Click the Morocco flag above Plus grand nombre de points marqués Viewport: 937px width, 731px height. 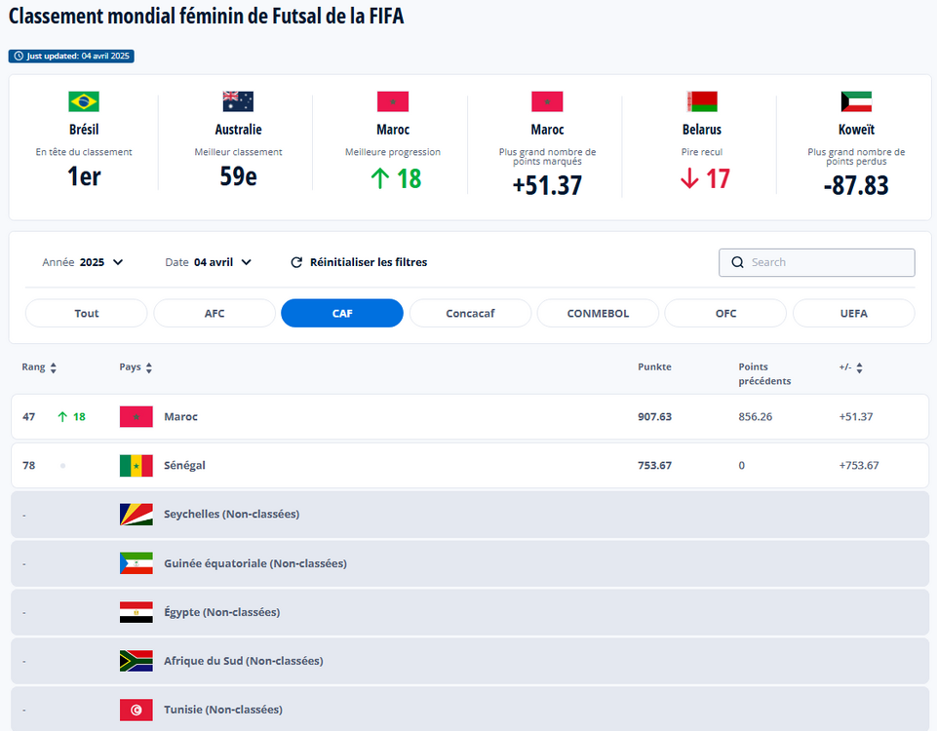tap(547, 101)
